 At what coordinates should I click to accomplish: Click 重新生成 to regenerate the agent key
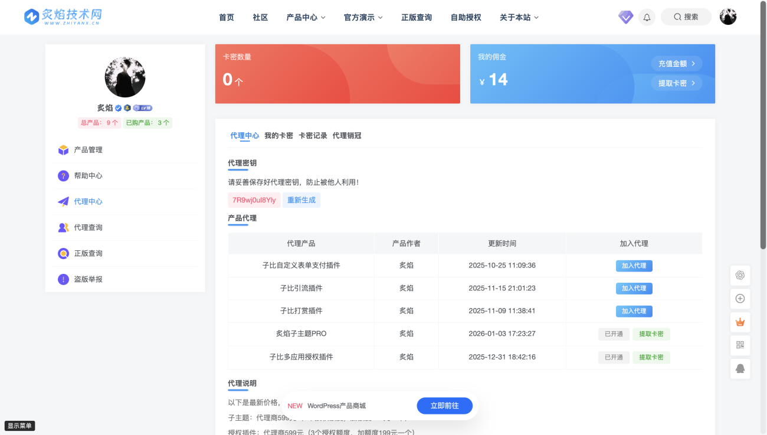(x=301, y=200)
